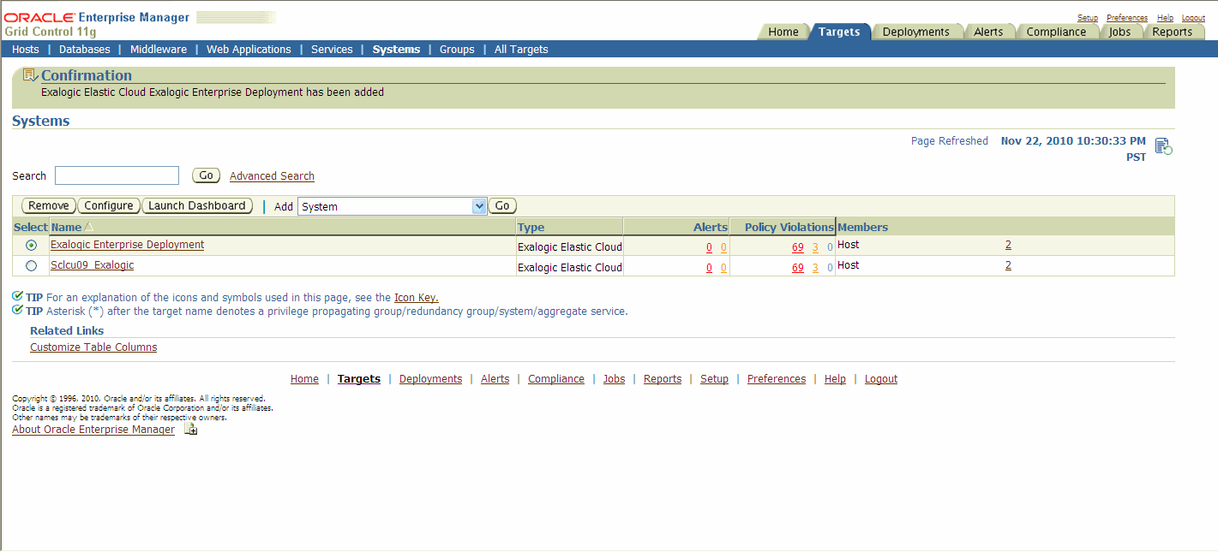
Task: Click the Remove button
Action: [x=49, y=206]
